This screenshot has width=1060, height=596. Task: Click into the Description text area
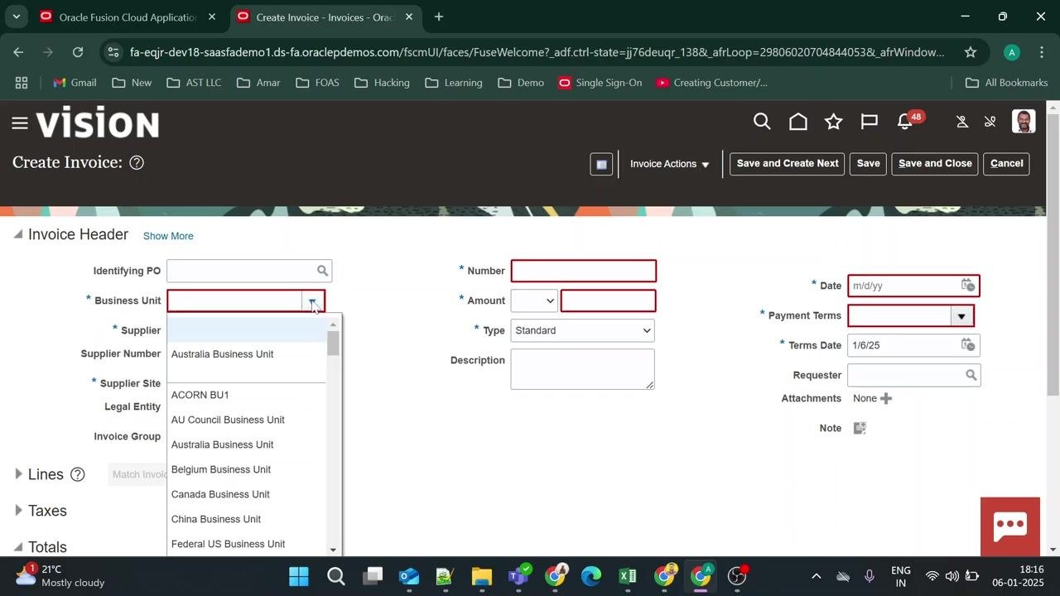[x=583, y=369]
